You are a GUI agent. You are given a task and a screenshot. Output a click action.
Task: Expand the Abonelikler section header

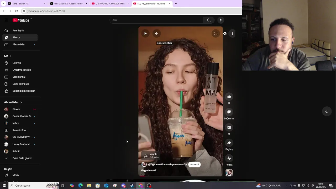(13, 102)
